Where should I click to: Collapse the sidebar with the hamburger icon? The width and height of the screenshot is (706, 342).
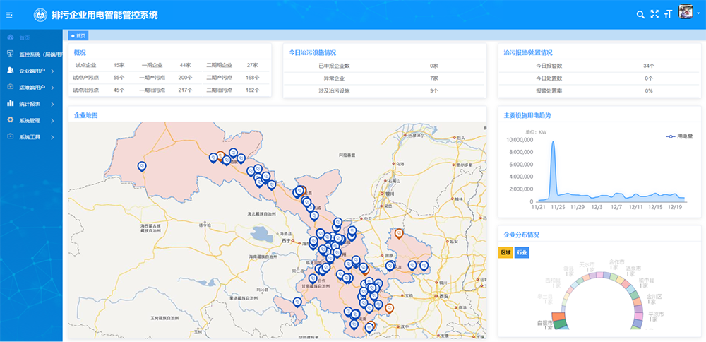click(x=10, y=14)
